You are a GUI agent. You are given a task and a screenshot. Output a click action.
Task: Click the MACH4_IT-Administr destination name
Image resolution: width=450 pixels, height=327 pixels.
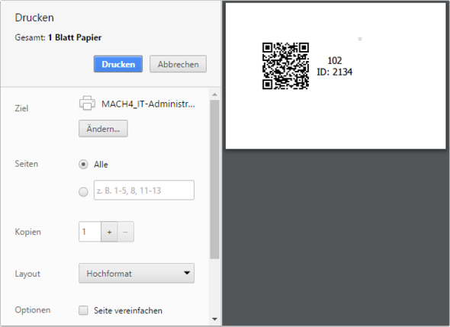click(x=148, y=104)
